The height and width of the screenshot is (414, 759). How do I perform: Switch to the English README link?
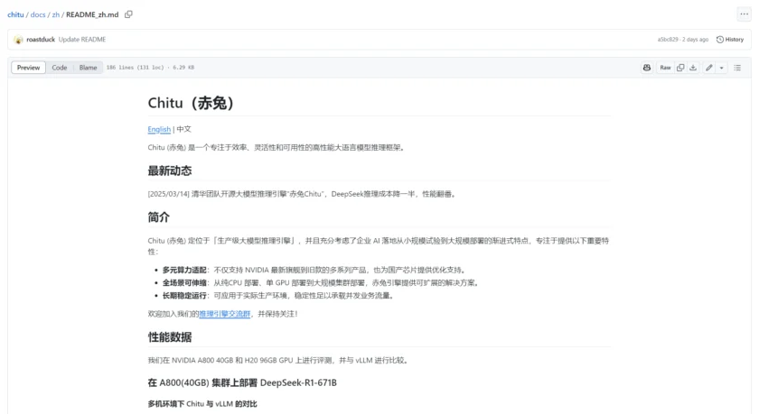(159, 129)
